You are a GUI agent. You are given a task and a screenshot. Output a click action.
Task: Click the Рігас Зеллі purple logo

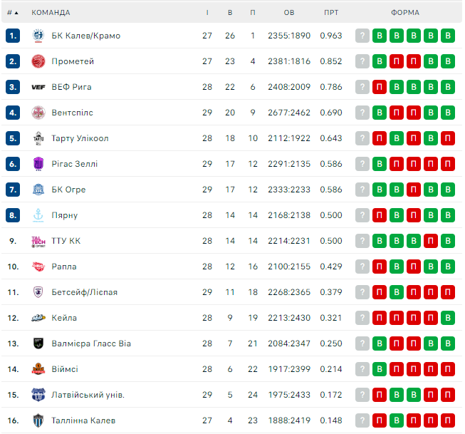coord(38,164)
